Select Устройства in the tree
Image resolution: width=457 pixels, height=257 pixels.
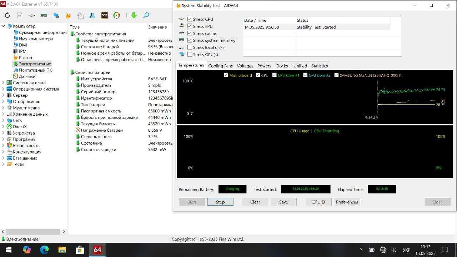coord(24,133)
